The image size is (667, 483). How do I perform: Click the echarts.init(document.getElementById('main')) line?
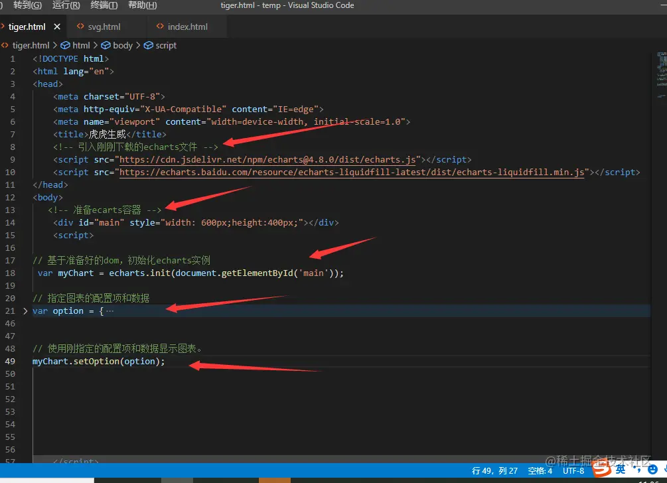click(190, 273)
